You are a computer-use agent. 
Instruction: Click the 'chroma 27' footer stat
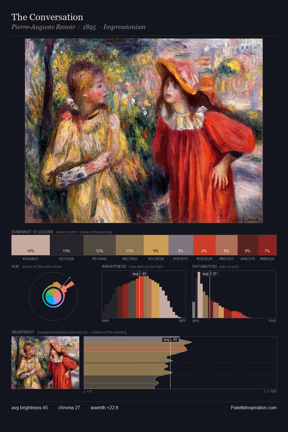point(69,408)
